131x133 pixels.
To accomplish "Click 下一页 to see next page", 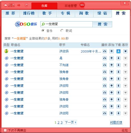I will pyautogui.click(x=70, y=122).
